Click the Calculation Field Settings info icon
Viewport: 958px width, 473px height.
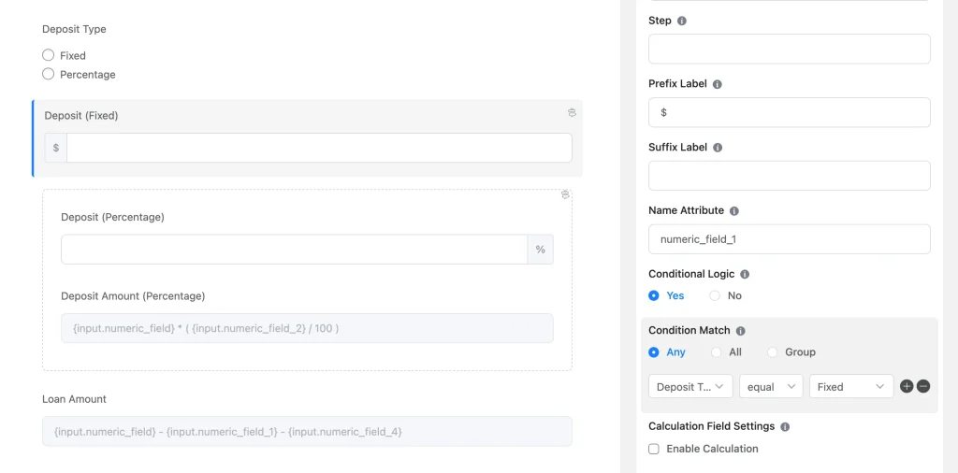point(785,427)
